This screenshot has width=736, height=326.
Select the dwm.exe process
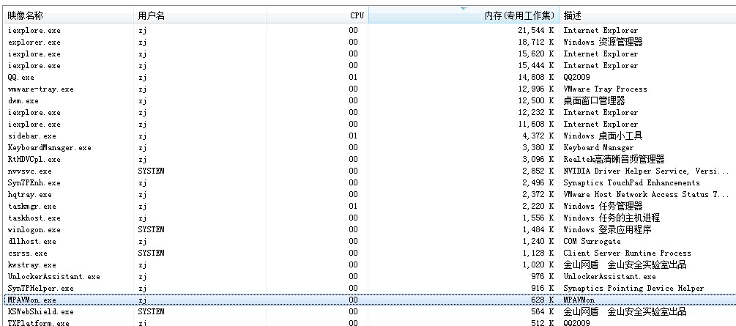click(23, 100)
